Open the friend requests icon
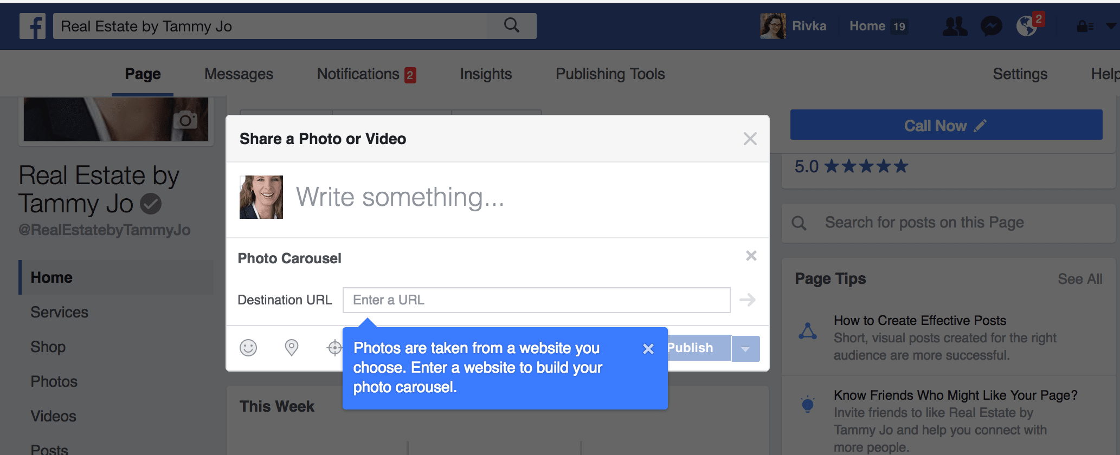1120x455 pixels. [x=955, y=26]
